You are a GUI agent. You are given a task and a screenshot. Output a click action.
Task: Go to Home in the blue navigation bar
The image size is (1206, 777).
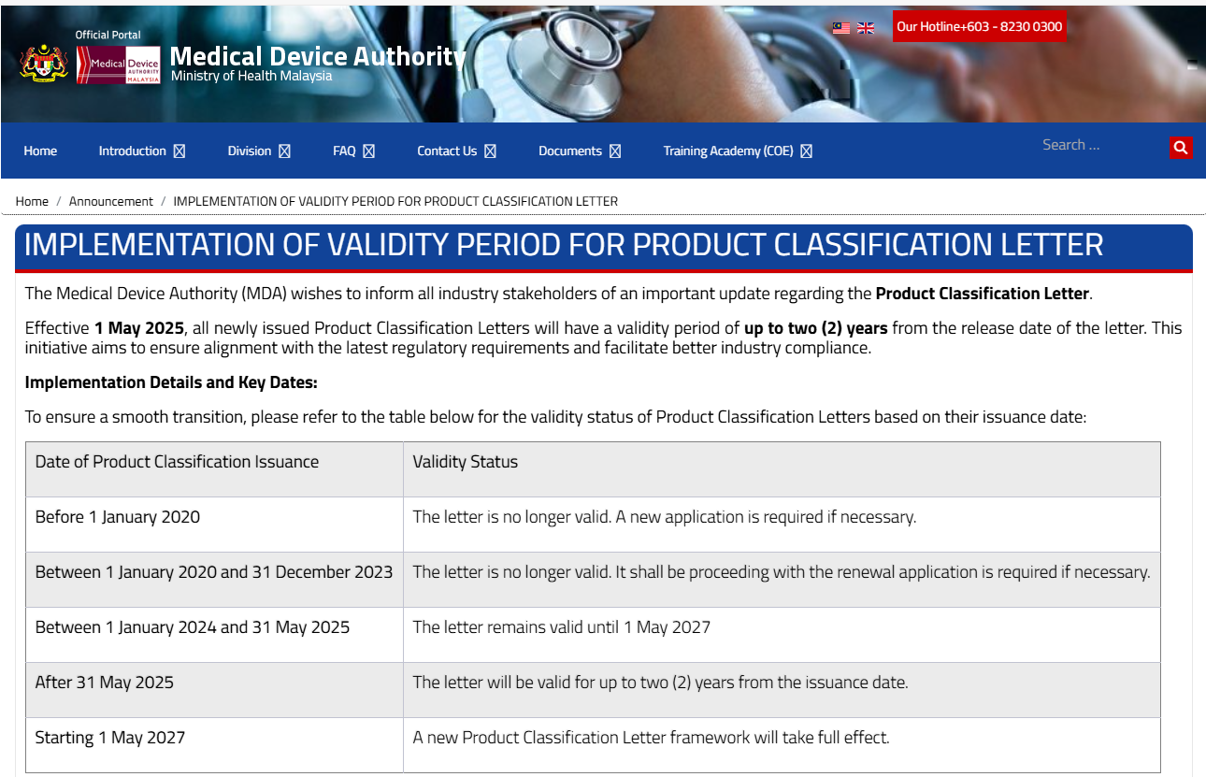pyautogui.click(x=40, y=151)
